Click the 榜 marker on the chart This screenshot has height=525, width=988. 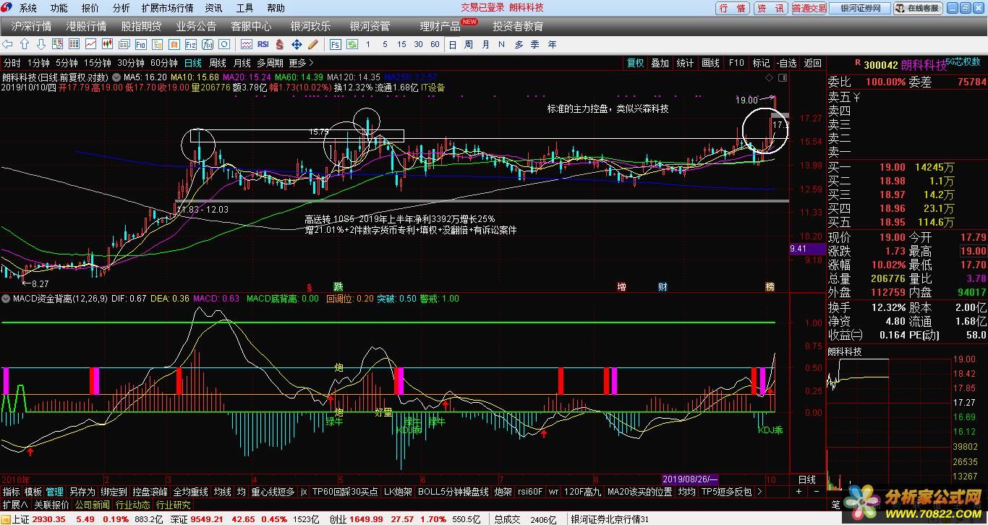point(770,287)
